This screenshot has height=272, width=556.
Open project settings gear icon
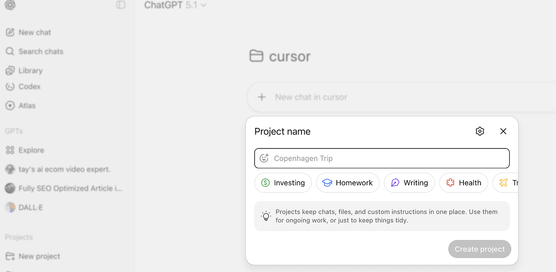(x=480, y=131)
